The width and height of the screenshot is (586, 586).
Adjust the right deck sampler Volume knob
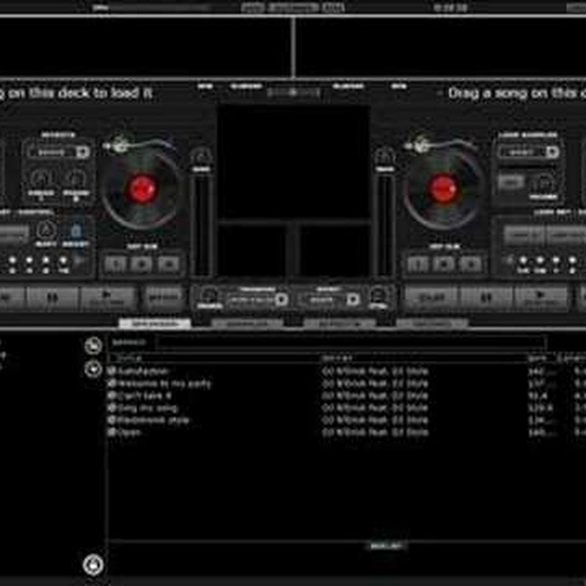pos(542,183)
